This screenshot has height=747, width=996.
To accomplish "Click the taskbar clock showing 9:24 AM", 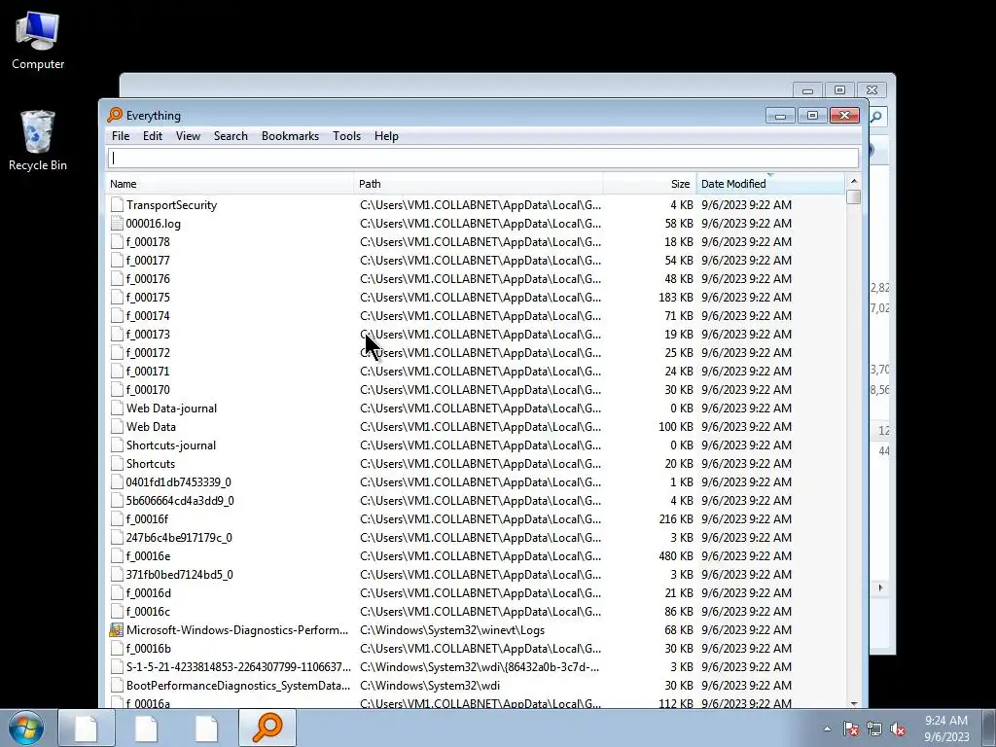I will tap(945, 728).
